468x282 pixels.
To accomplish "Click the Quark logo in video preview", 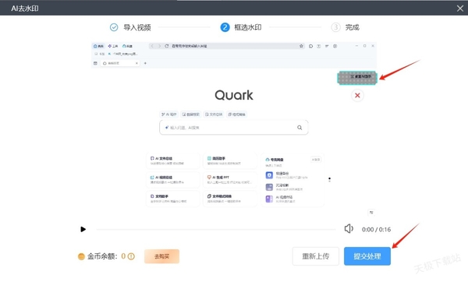I will point(234,95).
